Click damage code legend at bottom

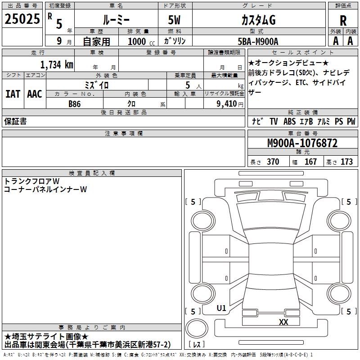click(158, 355)
